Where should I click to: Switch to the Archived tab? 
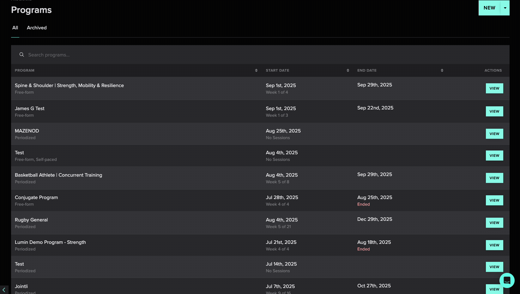click(37, 28)
